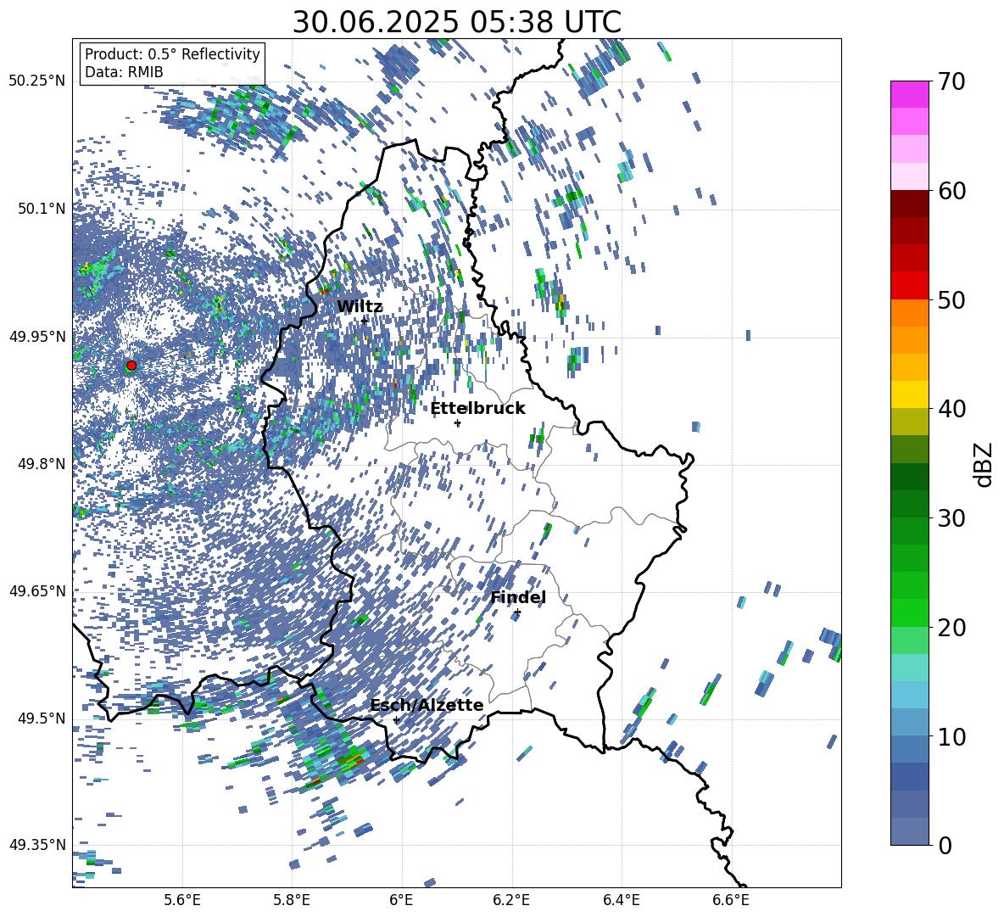The image size is (1004, 917).
Task: Click the Ettelbruck city label
Action: 477,409
